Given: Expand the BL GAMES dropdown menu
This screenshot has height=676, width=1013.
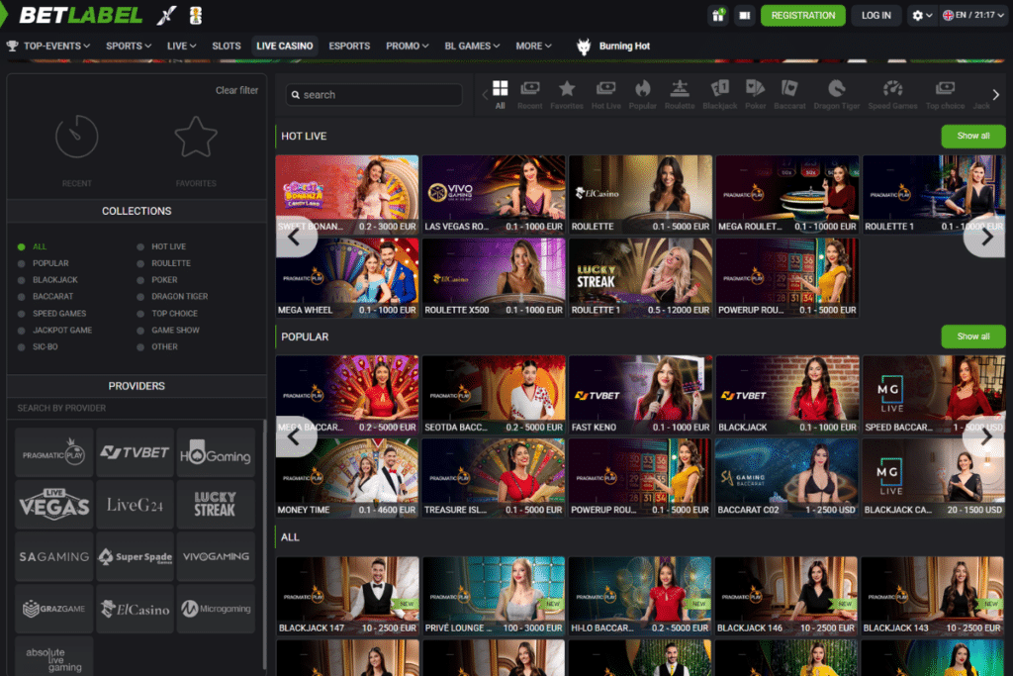Looking at the screenshot, I should 472,46.
